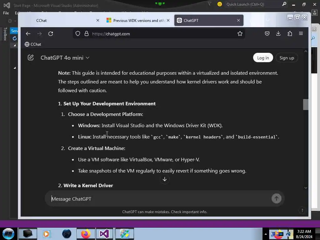Open the tracking protection shield icon
The height and width of the screenshot is (240, 320).
point(78,34)
